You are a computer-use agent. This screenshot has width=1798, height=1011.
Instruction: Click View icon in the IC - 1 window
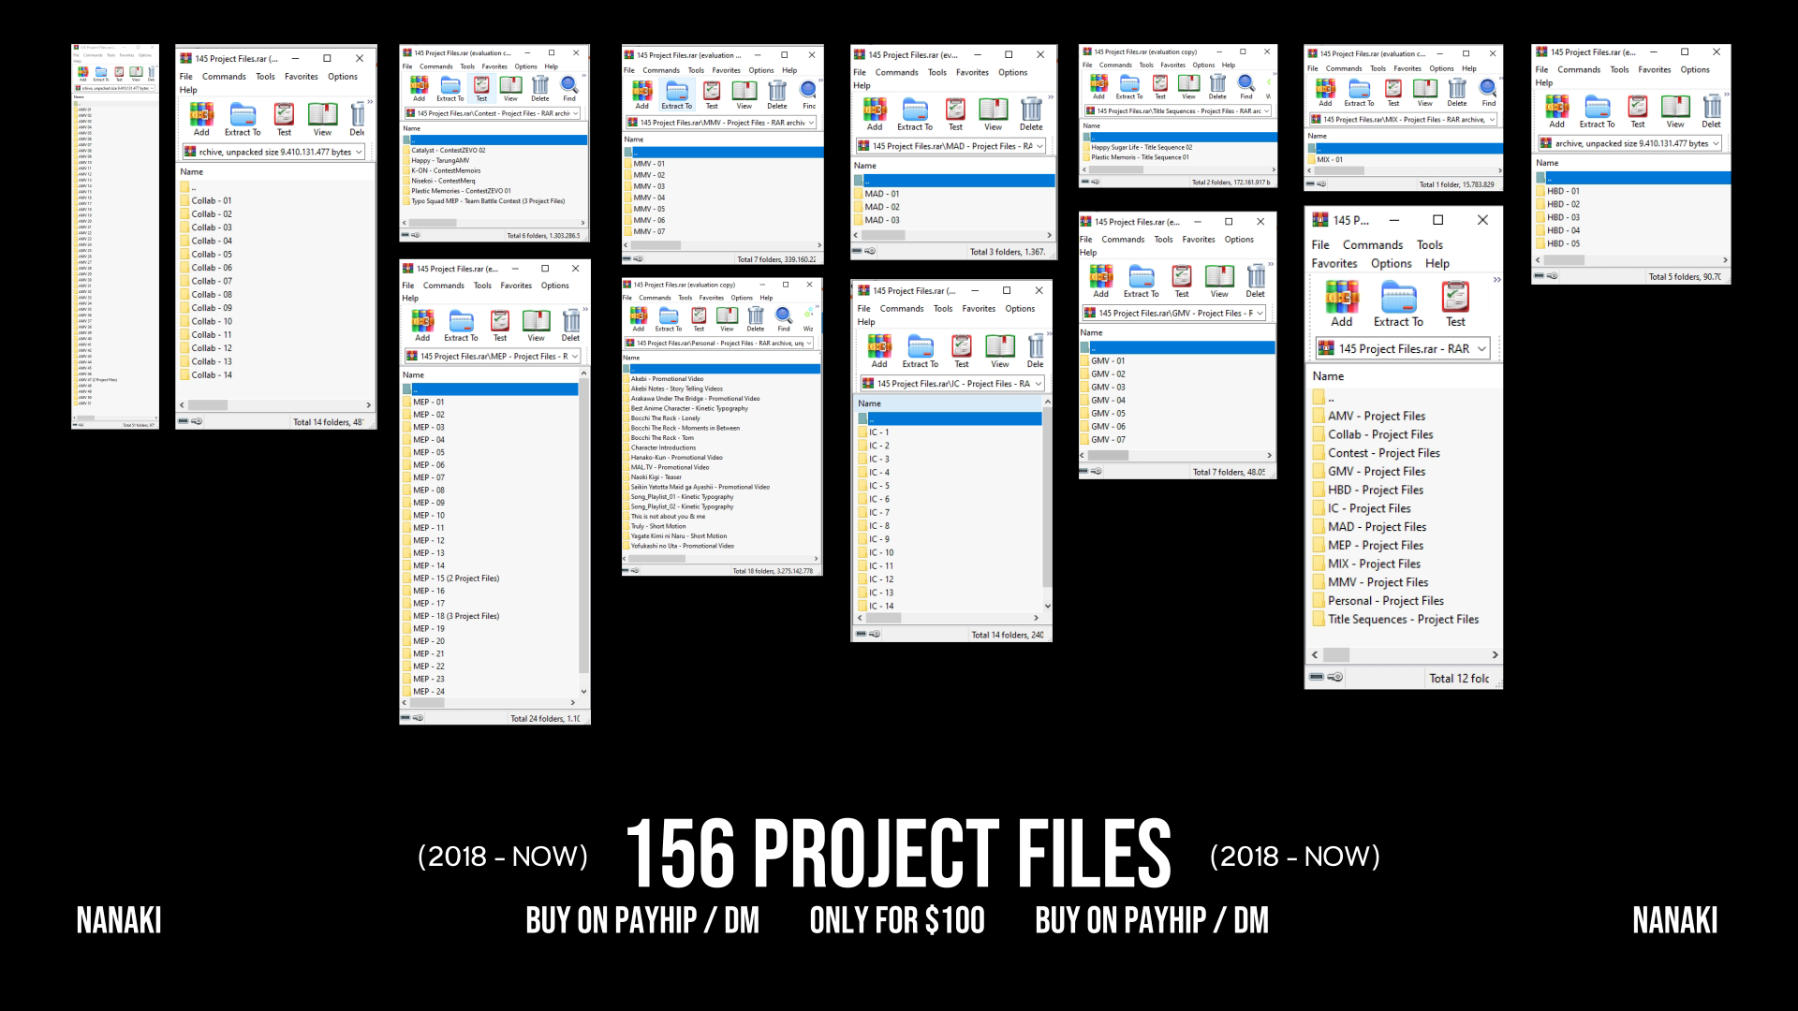pyautogui.click(x=1000, y=345)
